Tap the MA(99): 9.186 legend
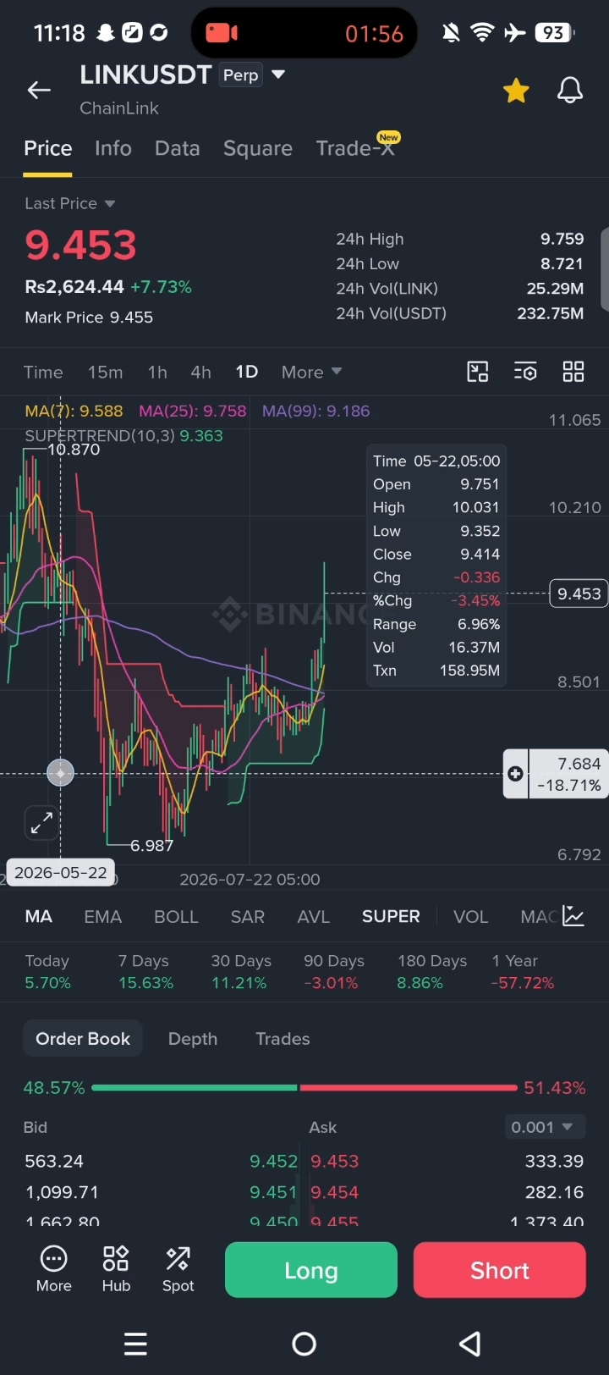This screenshot has width=609, height=1375. [316, 411]
